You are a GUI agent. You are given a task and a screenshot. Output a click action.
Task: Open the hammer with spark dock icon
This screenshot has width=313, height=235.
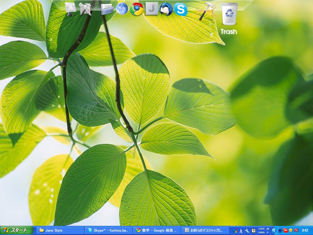[207, 11]
